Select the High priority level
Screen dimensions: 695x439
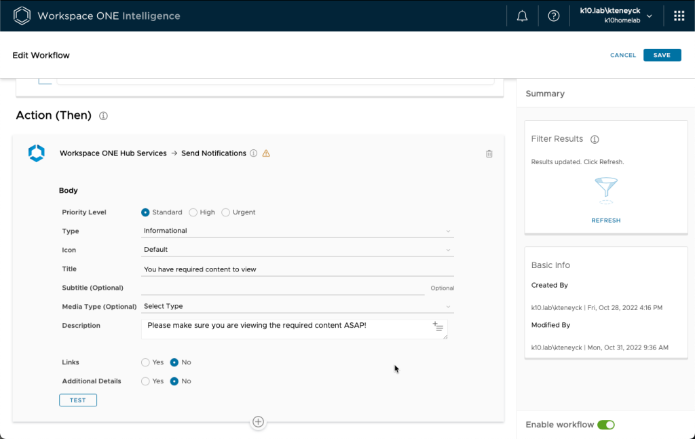pyautogui.click(x=193, y=212)
